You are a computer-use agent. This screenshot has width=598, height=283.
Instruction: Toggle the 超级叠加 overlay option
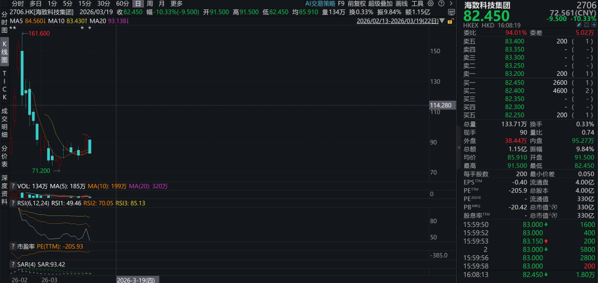coord(380,3)
